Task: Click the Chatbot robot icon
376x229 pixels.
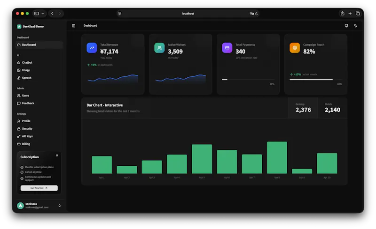Action: pyautogui.click(x=19, y=63)
